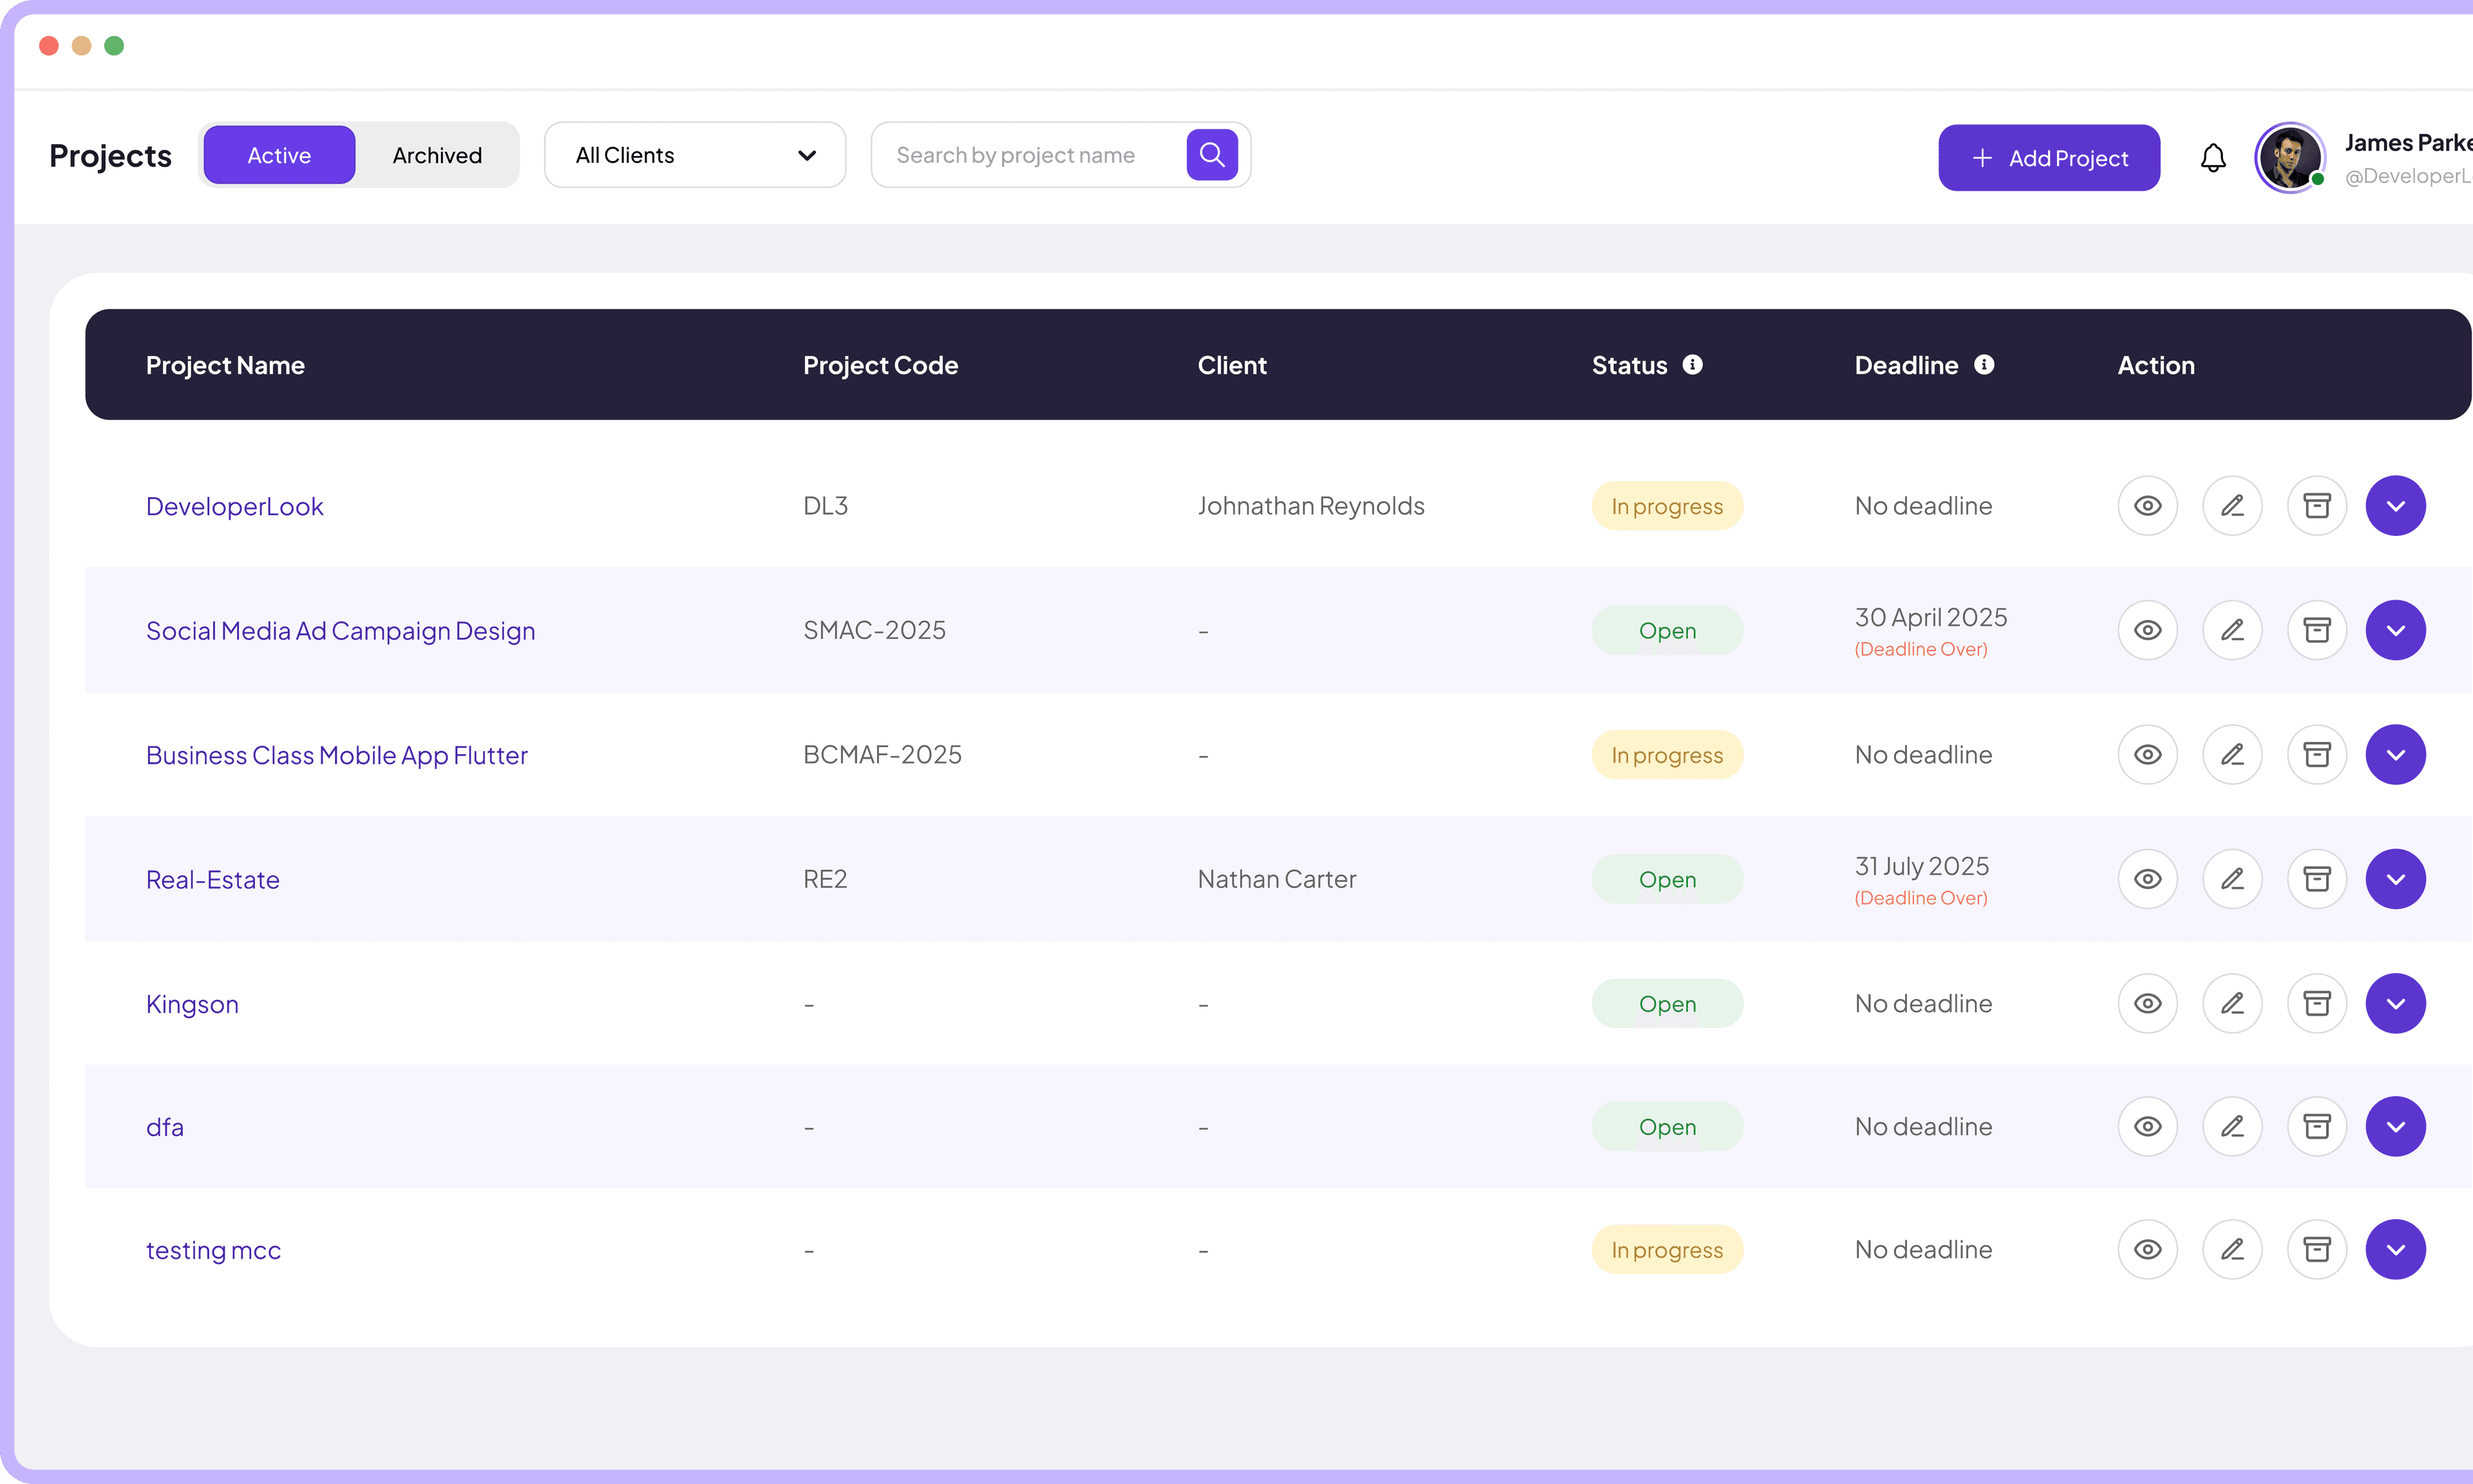Open the search icon in the search bar
The image size is (2473, 1484).
1211,154
